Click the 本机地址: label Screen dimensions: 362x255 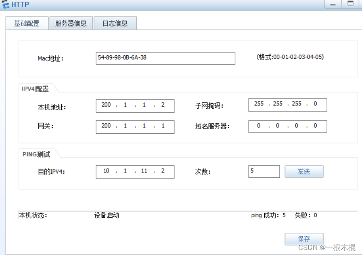pos(52,107)
